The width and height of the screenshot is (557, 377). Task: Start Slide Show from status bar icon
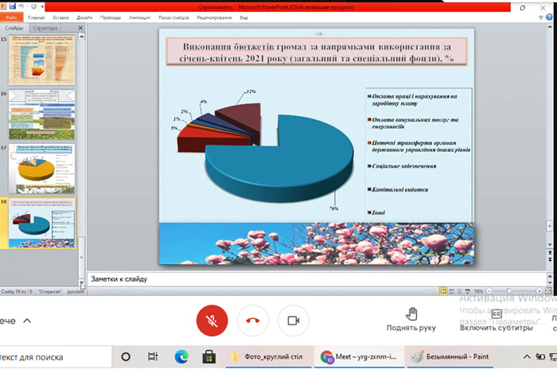468,291
